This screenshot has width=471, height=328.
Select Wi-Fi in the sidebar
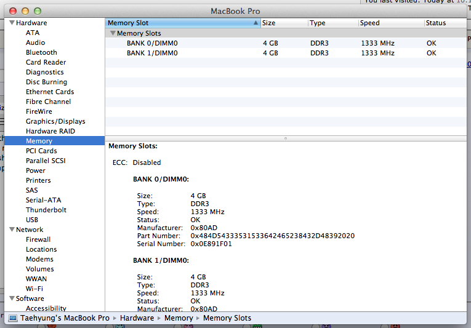coord(34,289)
